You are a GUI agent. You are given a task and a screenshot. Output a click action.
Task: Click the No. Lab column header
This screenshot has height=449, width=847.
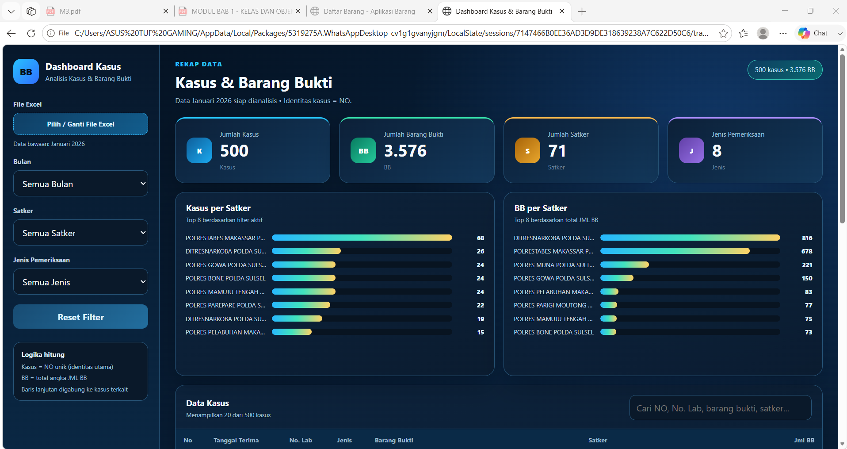[x=301, y=440]
